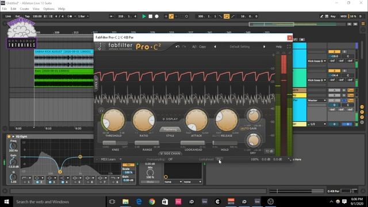The height and width of the screenshot is (207, 368).
Task: Click the Tap tempo button
Action: [27, 16]
